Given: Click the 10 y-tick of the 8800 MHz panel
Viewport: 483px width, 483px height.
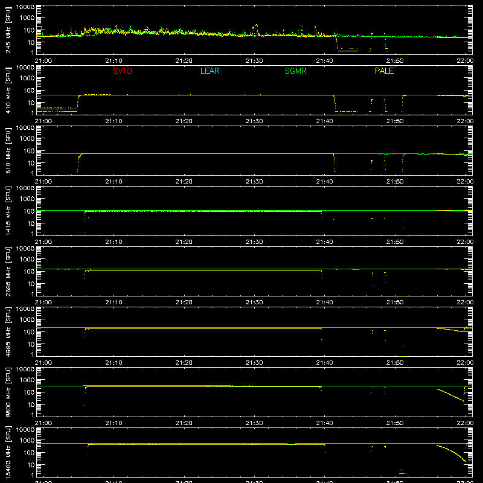Looking at the screenshot, I should (31, 405).
